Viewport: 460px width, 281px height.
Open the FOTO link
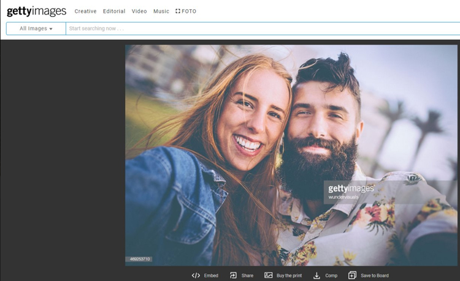(x=189, y=11)
